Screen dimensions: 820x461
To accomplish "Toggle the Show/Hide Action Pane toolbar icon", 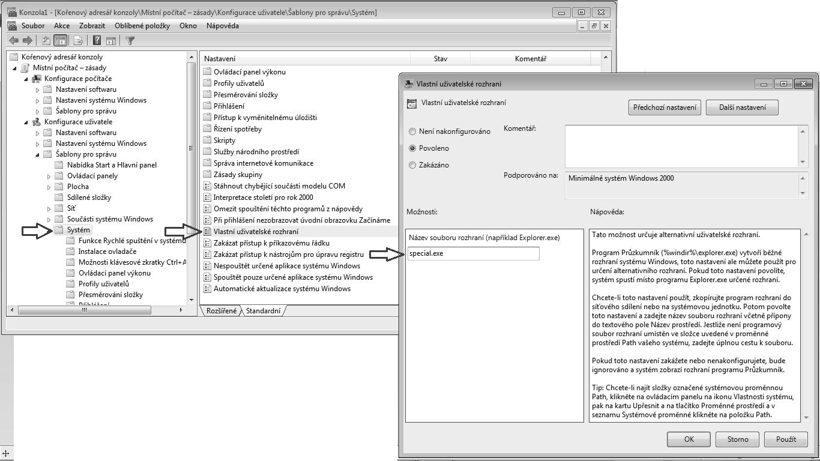I will point(110,40).
